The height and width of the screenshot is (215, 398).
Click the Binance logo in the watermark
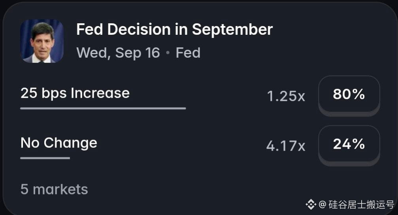(311, 204)
